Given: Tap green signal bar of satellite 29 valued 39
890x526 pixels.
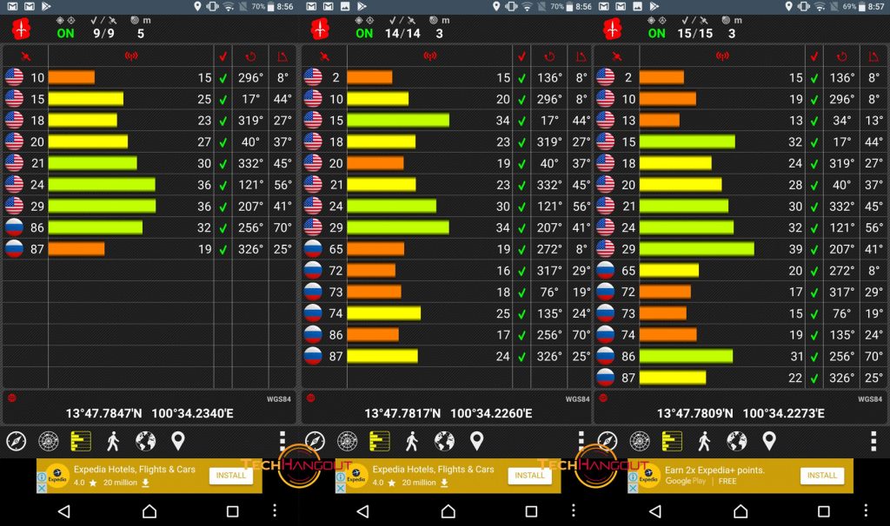Looking at the screenshot, I should [697, 249].
